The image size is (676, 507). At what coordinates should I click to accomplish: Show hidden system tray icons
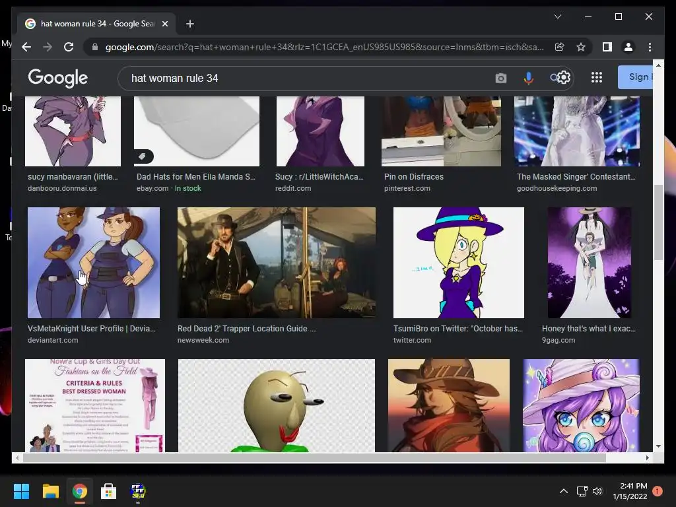[564, 491]
